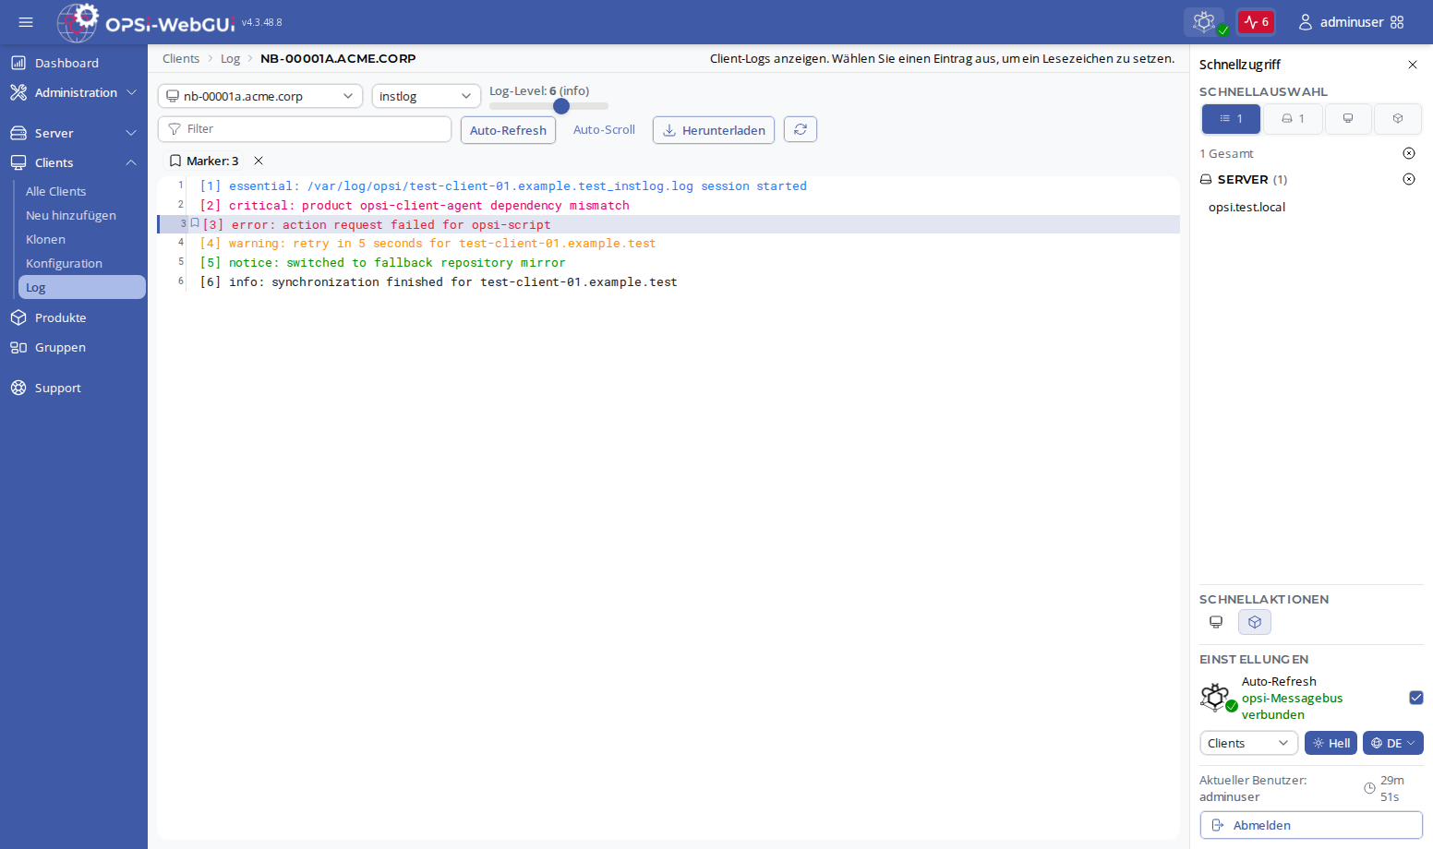
Task: Click Clients breadcrumb link
Action: (181, 58)
